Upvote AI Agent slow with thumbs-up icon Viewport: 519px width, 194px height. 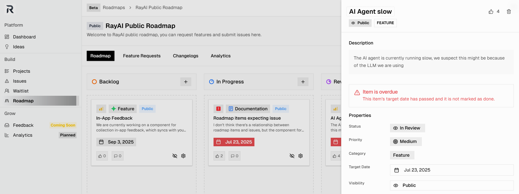click(491, 12)
